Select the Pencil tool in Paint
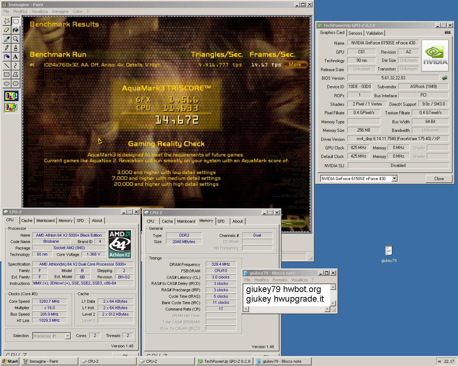The width and height of the screenshot is (458, 366). [x=7, y=48]
